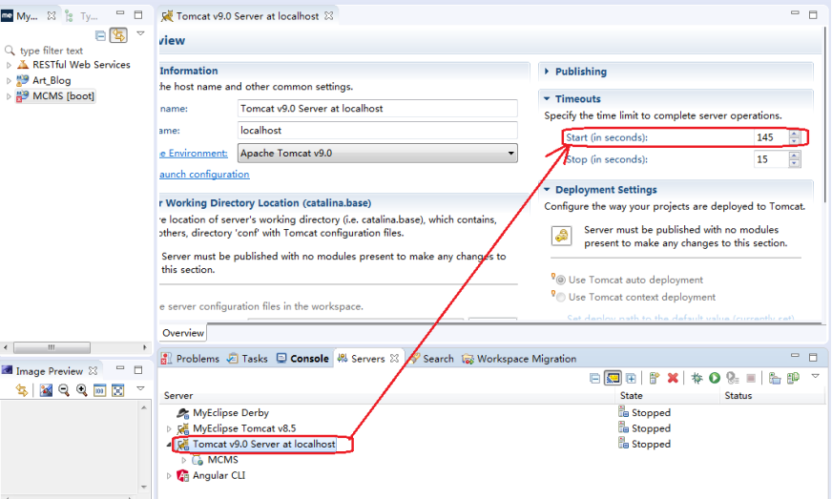The image size is (832, 499).
Task: Open the Servers view menu arrow
Action: click(816, 376)
